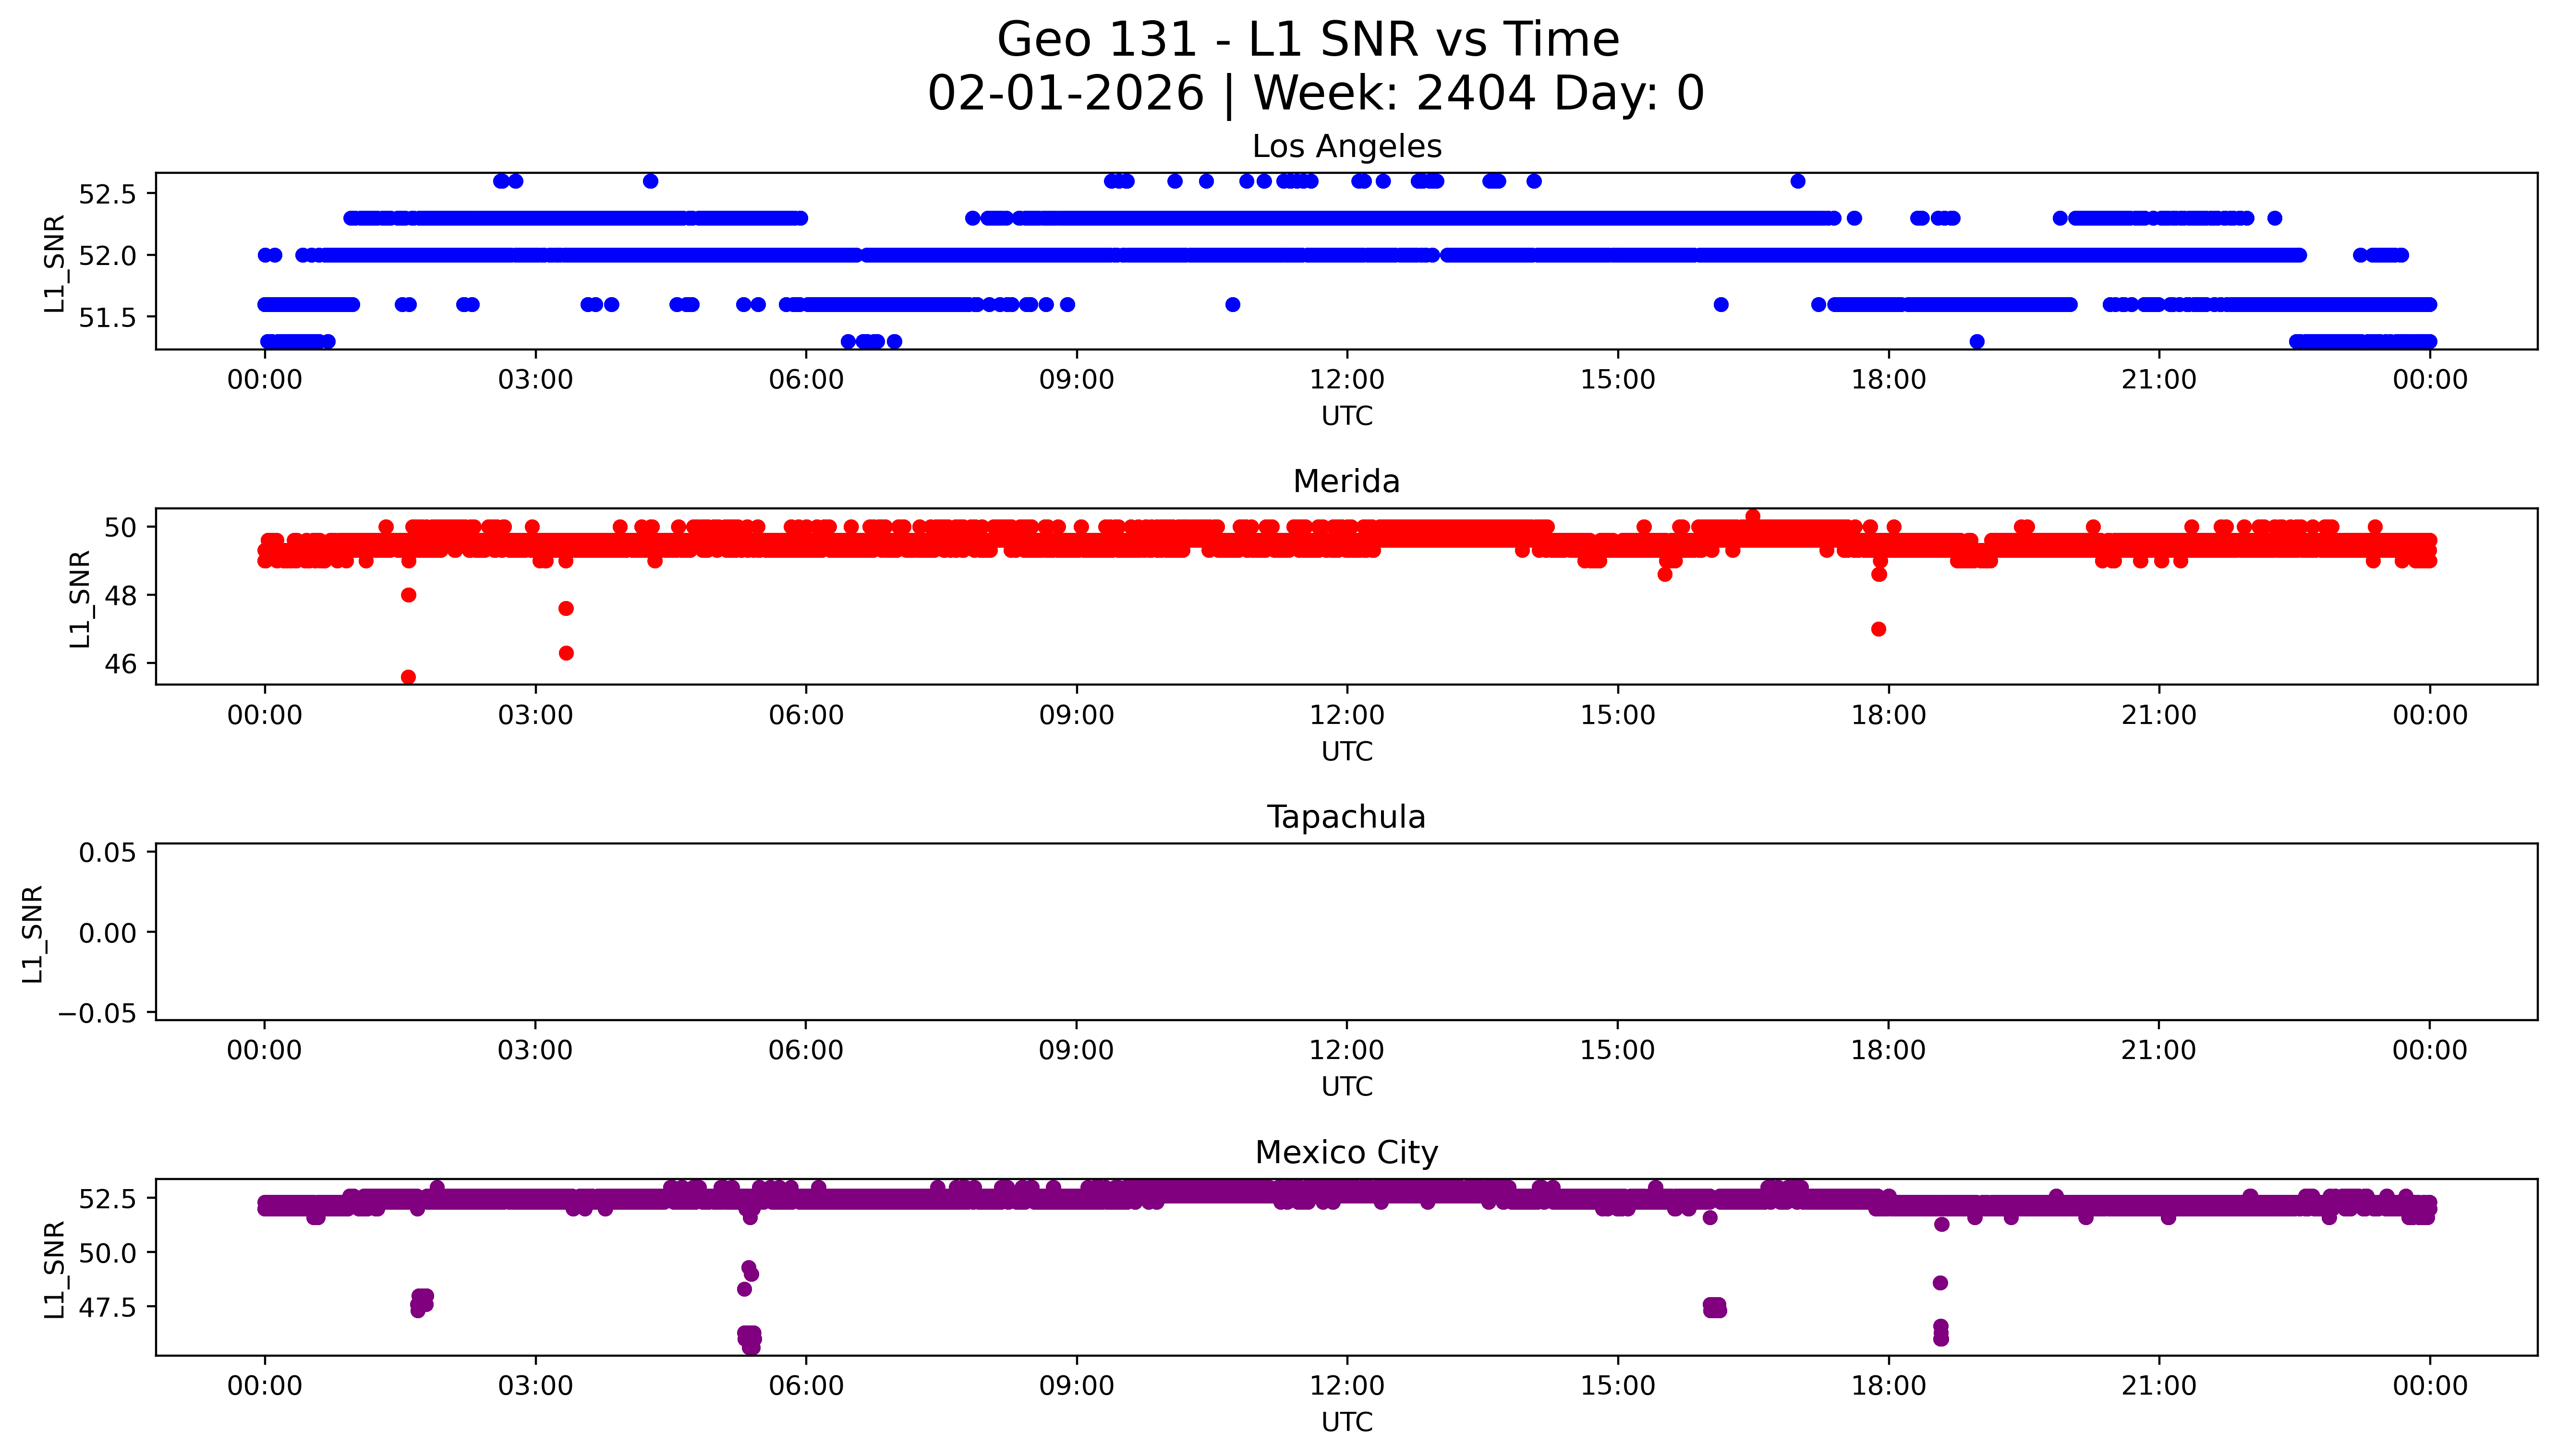Image resolution: width=2557 pixels, height=1456 pixels.
Task: Click the 0.00 y-tick label in Tapachula plot
Action: click(108, 933)
